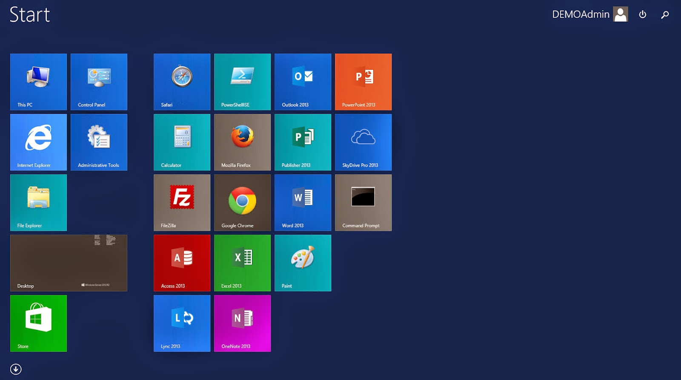This screenshot has height=380, width=681.
Task: Open the Excel 2013 tile
Action: tap(242, 263)
